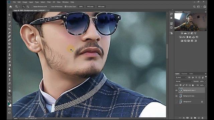Viewport: 214px width, 120px height.
Task: Toggle lock all padlock
Action: (193, 85)
